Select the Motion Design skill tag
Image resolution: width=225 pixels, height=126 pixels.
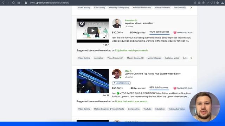coord(154,58)
